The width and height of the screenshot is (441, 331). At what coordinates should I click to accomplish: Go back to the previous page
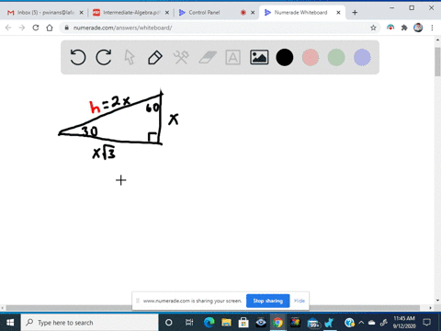8,28
